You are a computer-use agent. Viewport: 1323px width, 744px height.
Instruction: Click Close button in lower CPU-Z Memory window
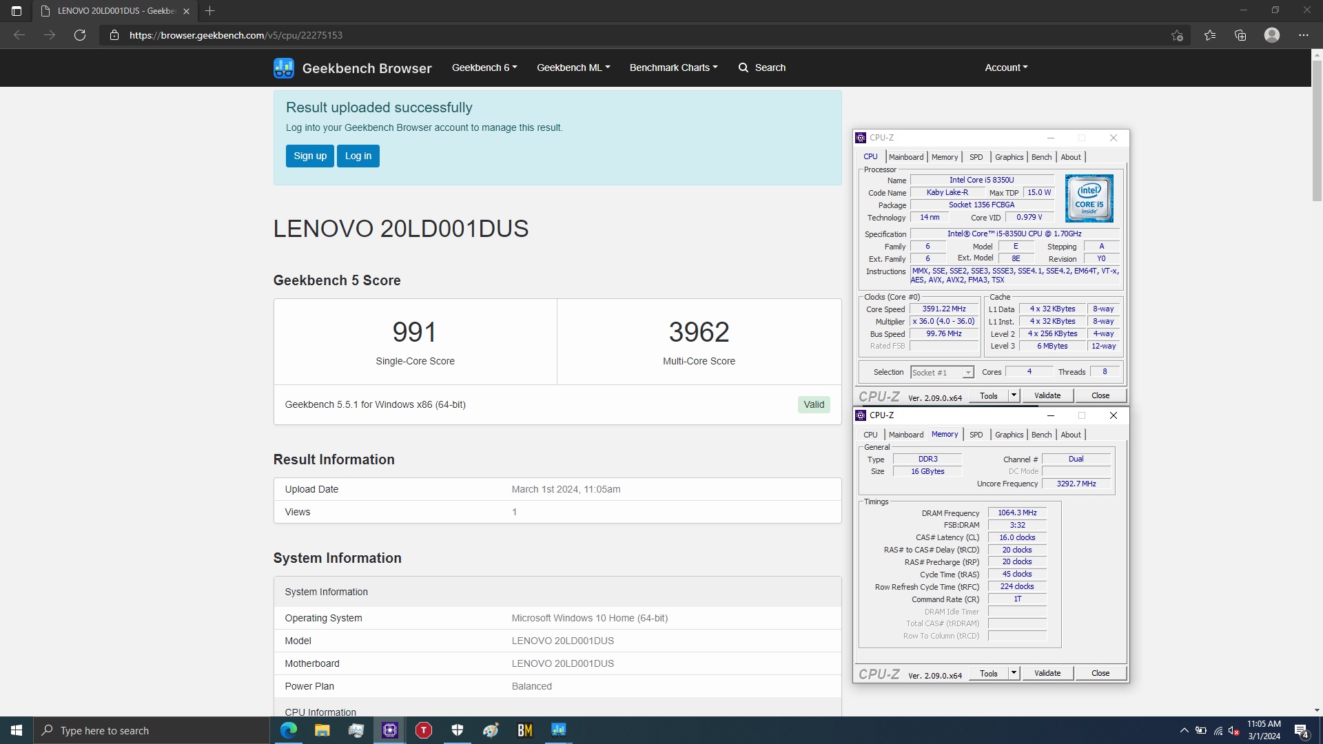click(1100, 673)
